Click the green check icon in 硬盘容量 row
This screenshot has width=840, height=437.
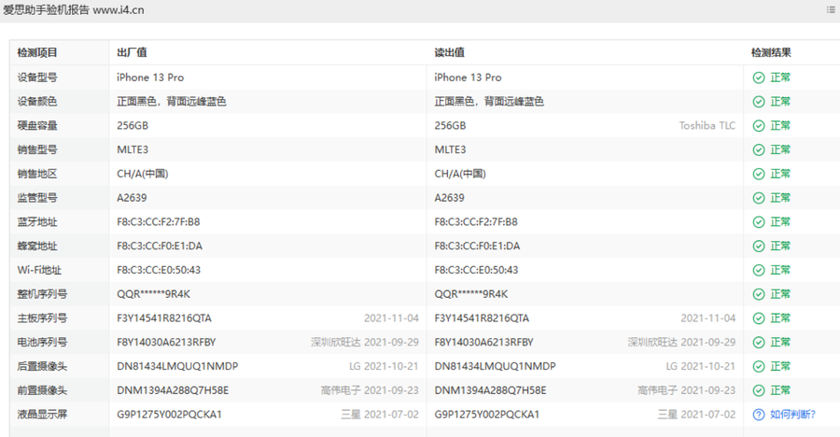759,126
